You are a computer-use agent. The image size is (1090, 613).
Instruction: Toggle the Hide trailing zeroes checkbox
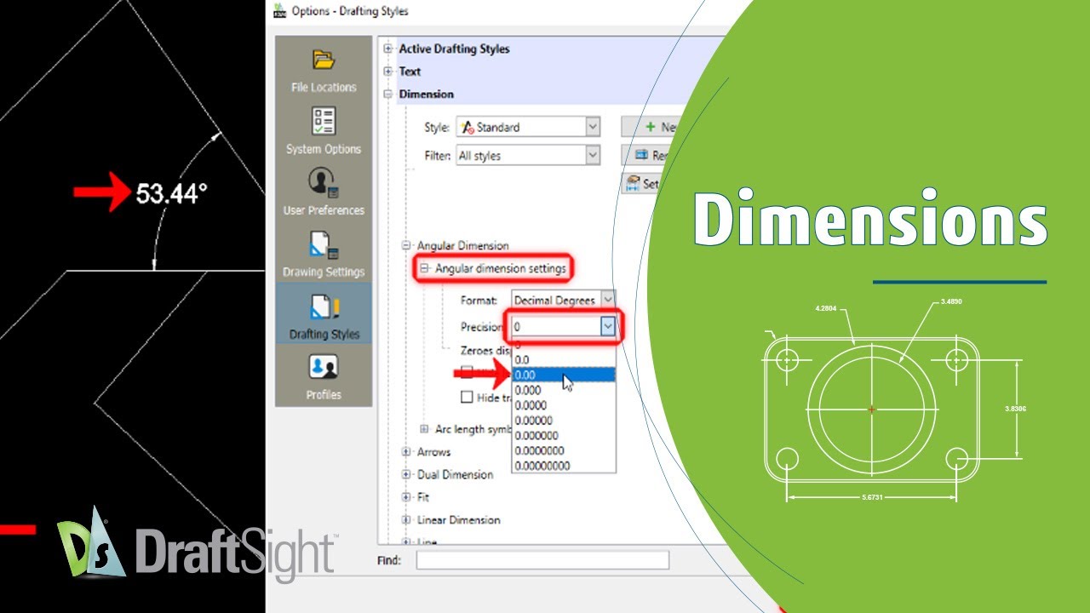click(467, 398)
